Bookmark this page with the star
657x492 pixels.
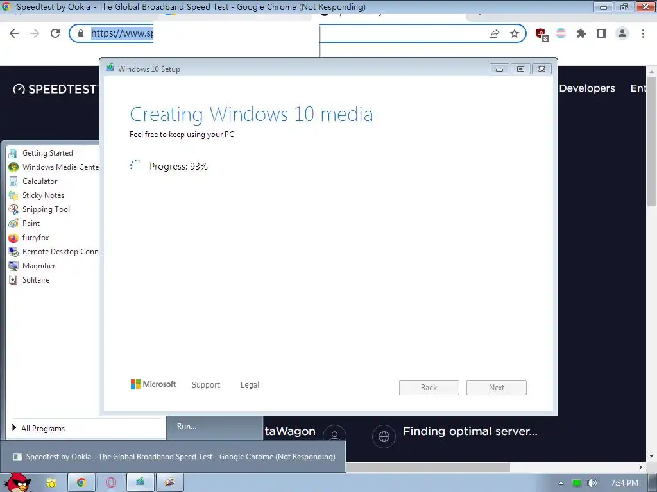pos(515,33)
